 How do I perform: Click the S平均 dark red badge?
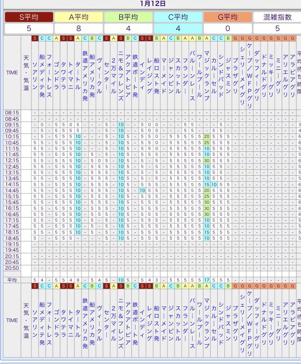point(29,17)
